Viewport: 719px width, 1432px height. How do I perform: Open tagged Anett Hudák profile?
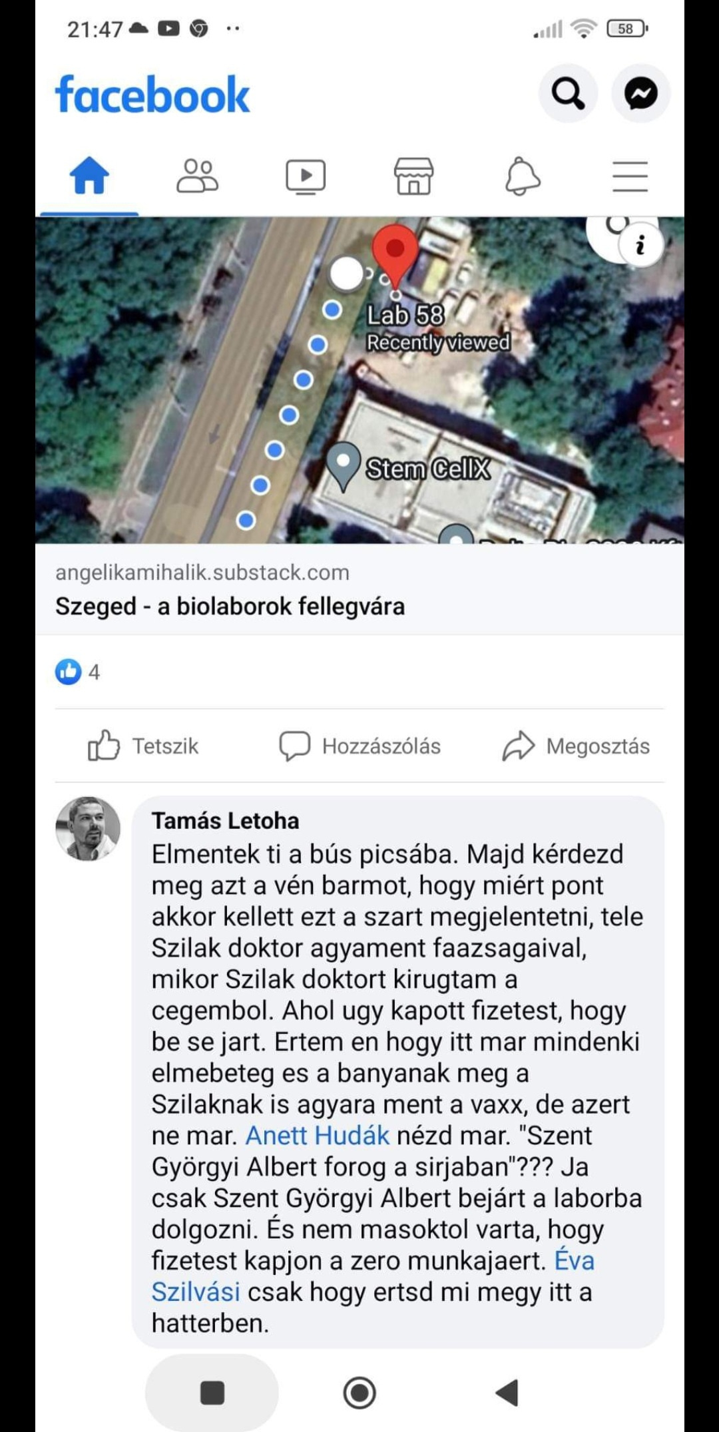pyautogui.click(x=318, y=1136)
